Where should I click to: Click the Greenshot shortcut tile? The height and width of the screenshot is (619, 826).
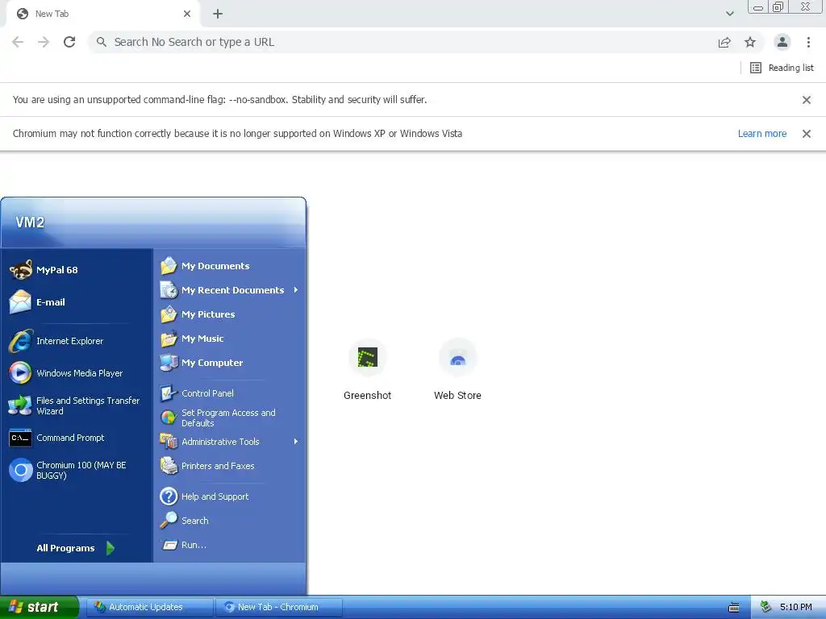(x=367, y=369)
